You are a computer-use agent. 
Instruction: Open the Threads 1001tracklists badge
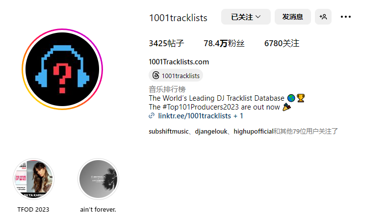click(176, 76)
